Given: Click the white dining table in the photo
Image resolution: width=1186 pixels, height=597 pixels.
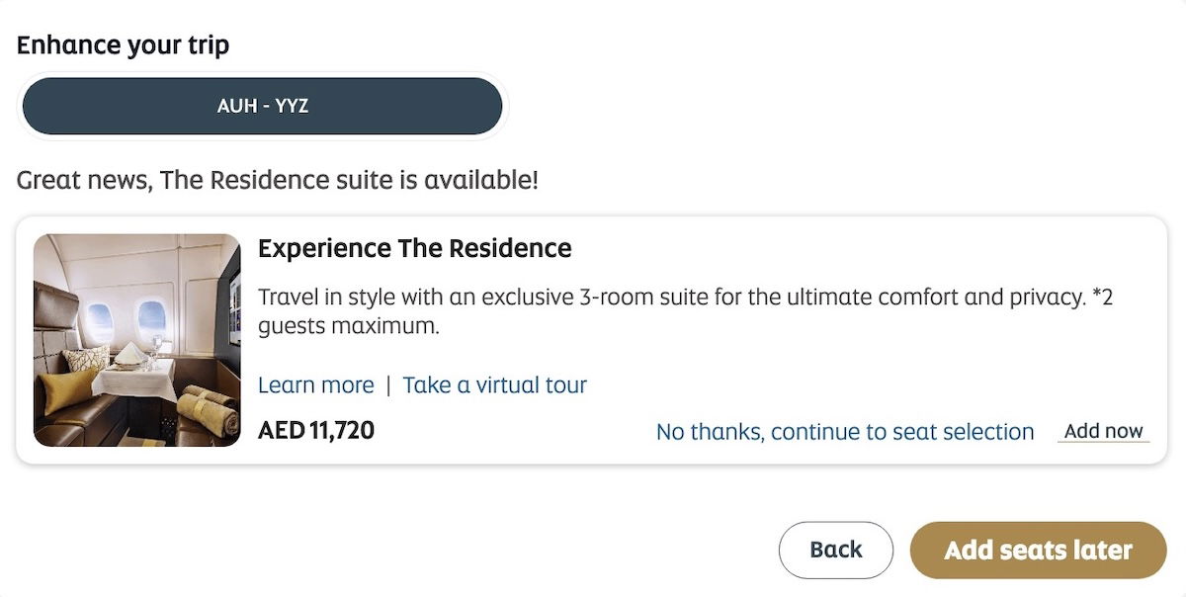Looking at the screenshot, I should coord(135,377).
